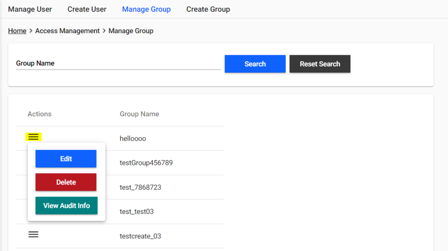Click the Home breadcrumb link
The height and width of the screenshot is (251, 448).
(x=17, y=31)
